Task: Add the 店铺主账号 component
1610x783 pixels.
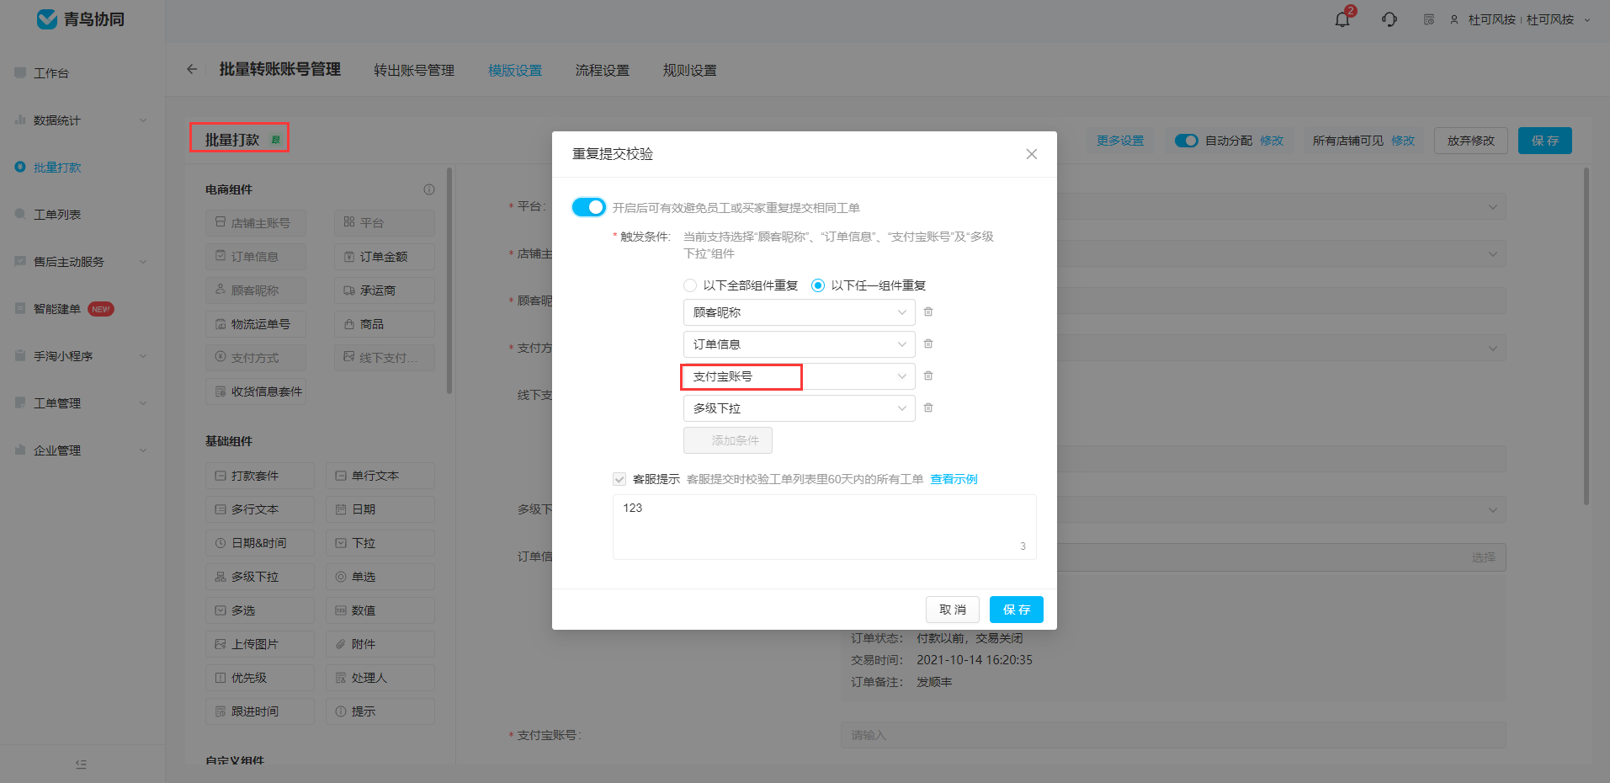Action: (x=256, y=223)
